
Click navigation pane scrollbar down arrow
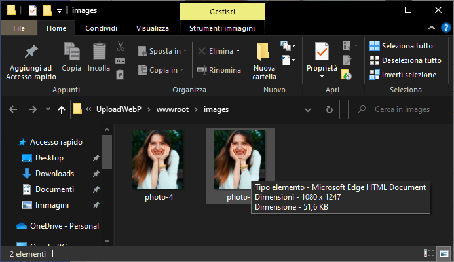point(107,241)
